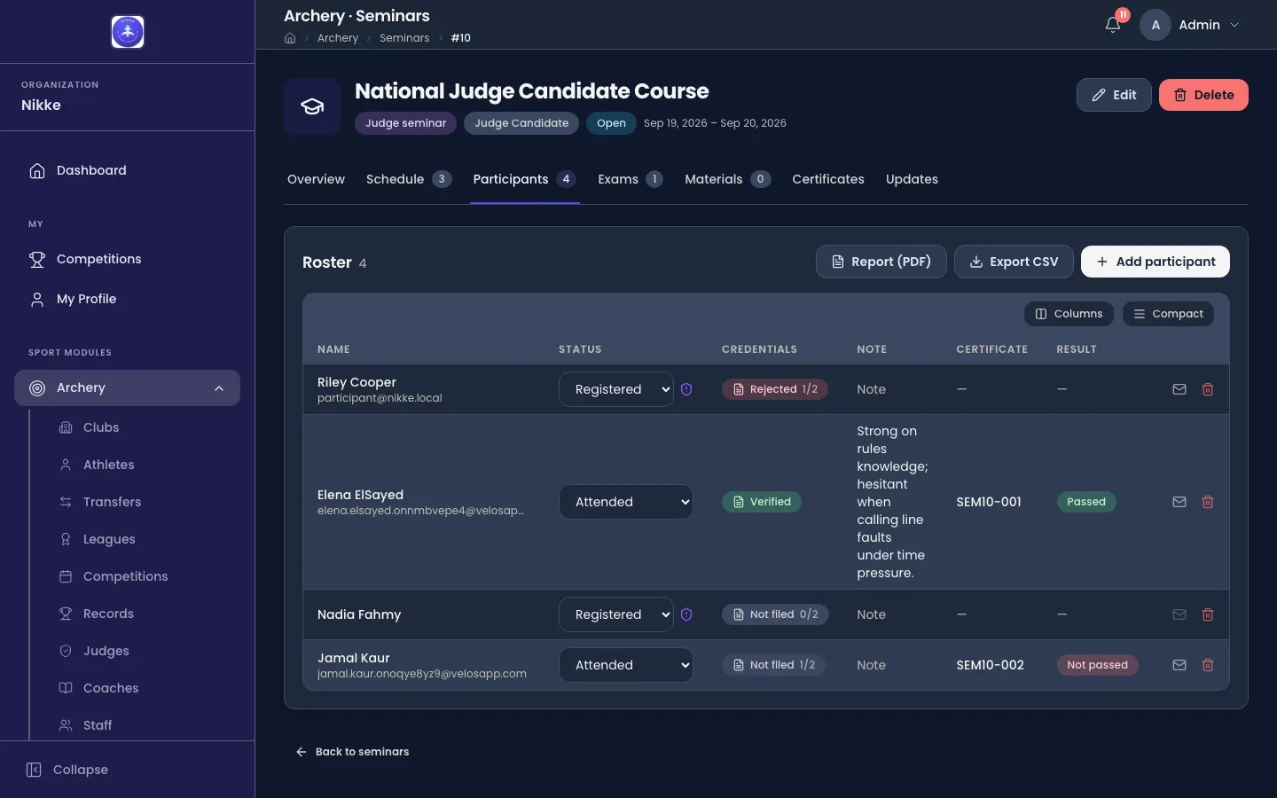Collapse the Archery module section
1277x798 pixels.
pyautogui.click(x=128, y=388)
